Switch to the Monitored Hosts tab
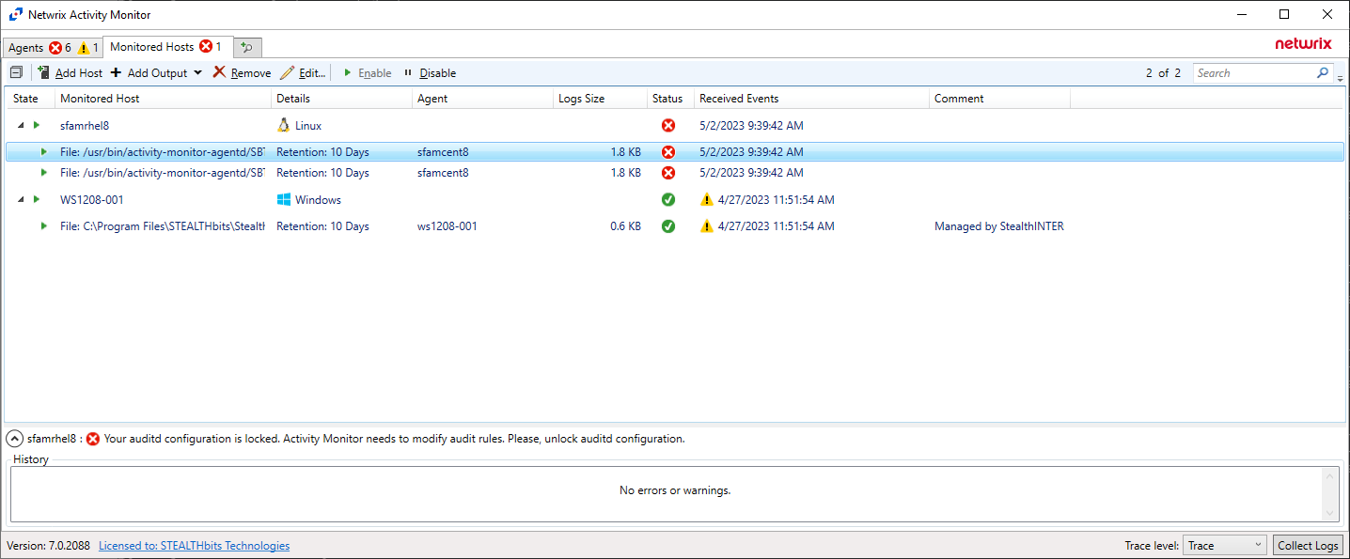The image size is (1350, 559). [x=153, y=47]
